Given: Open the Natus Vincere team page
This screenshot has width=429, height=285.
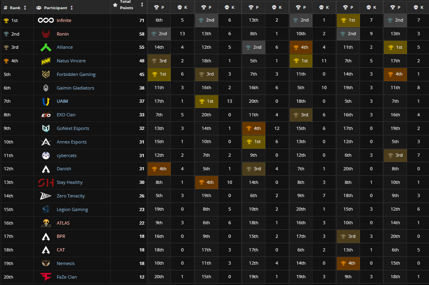Looking at the screenshot, I should tap(71, 61).
